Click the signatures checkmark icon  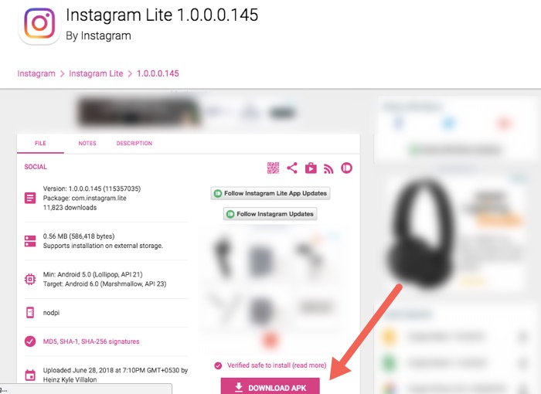click(30, 341)
